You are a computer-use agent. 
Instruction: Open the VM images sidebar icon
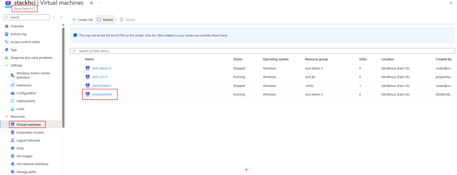pyautogui.click(x=12, y=156)
